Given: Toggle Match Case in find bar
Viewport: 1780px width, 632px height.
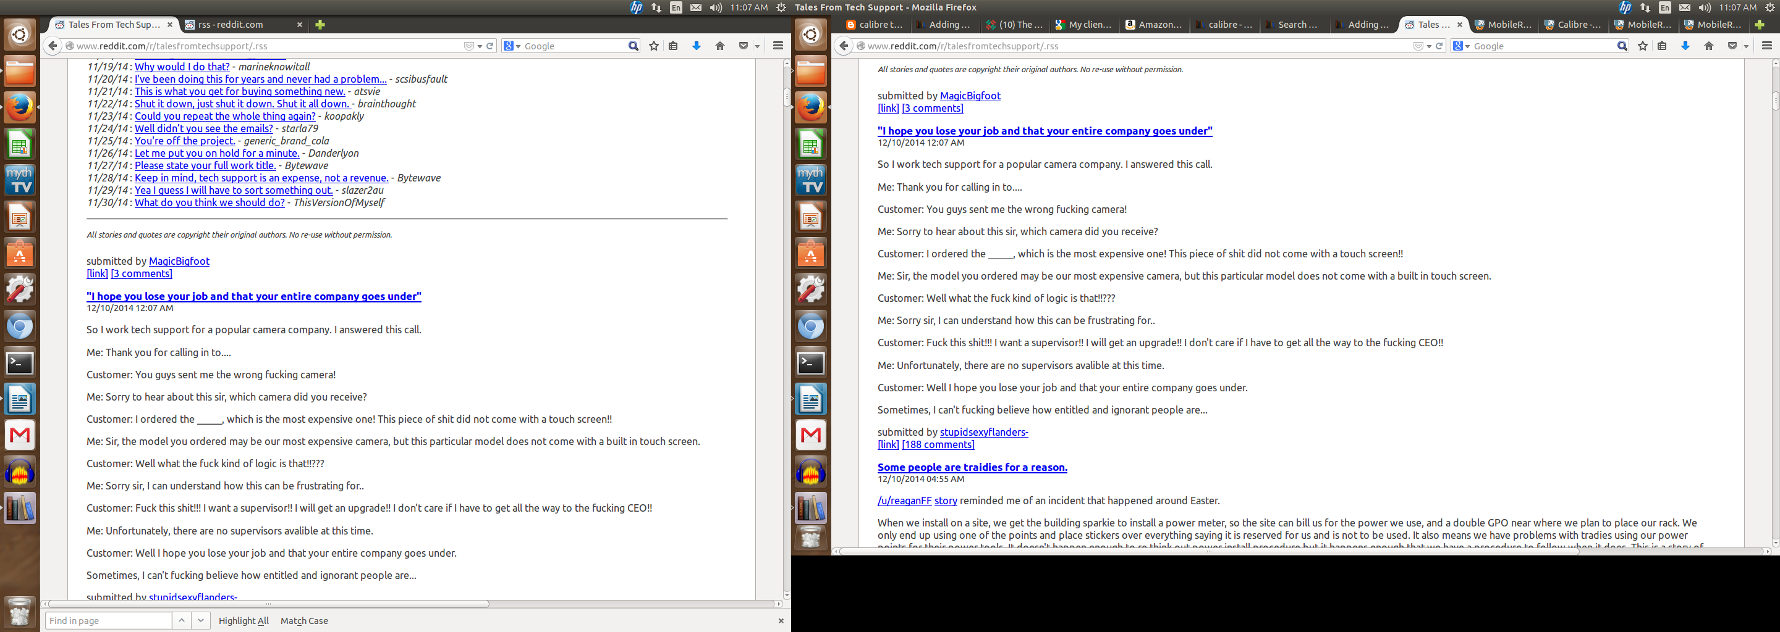Looking at the screenshot, I should click(x=304, y=620).
